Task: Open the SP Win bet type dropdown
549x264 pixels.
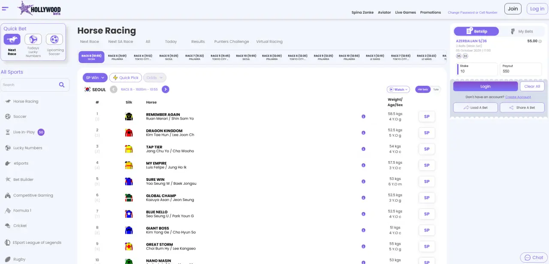Action: click(x=95, y=78)
